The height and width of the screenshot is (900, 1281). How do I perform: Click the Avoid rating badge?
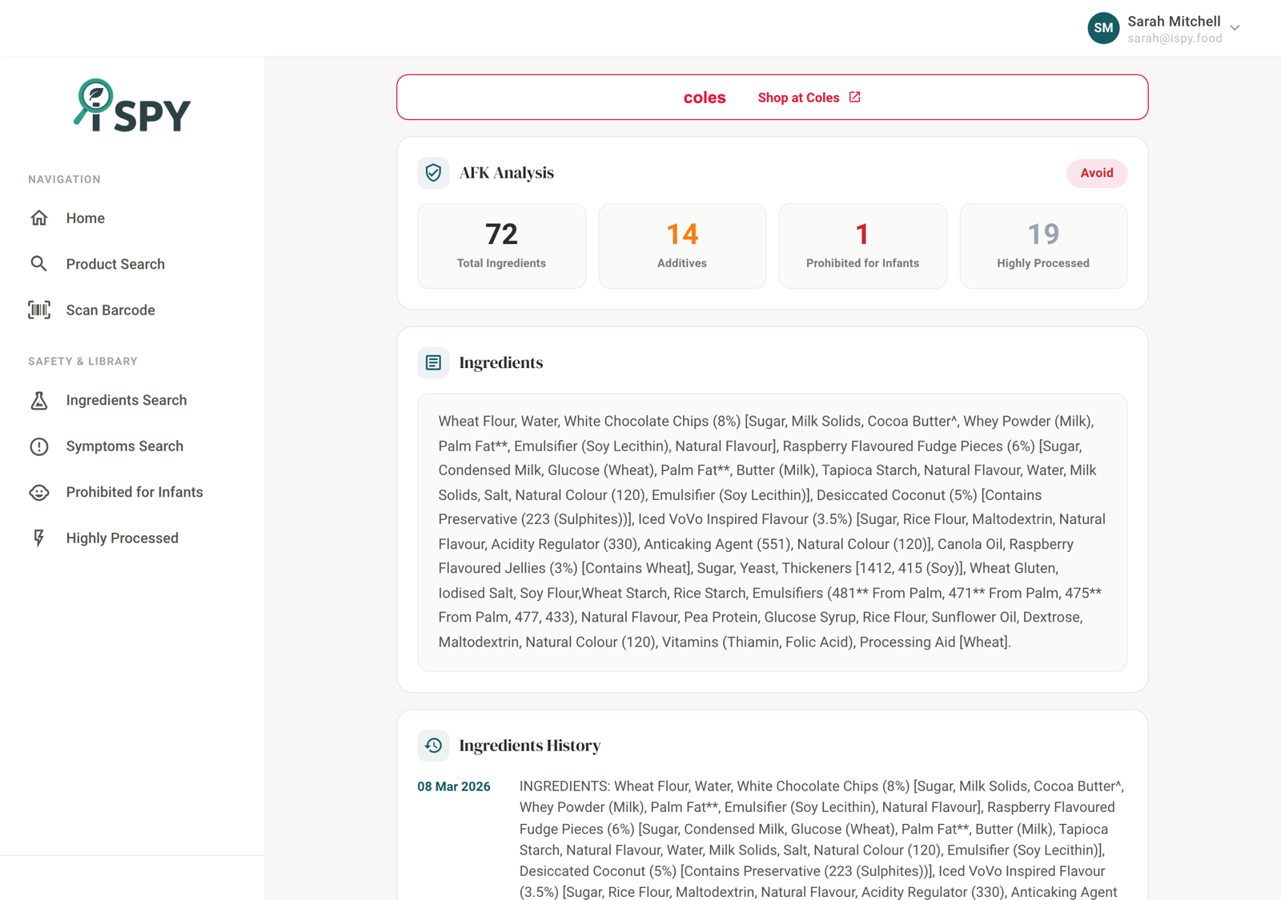coord(1097,173)
